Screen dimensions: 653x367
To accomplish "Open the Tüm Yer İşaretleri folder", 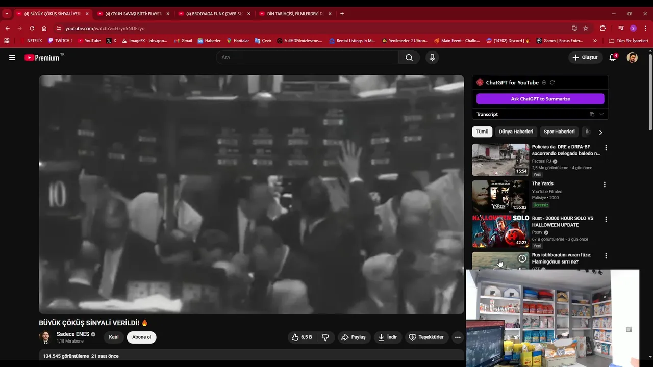I will (628, 41).
